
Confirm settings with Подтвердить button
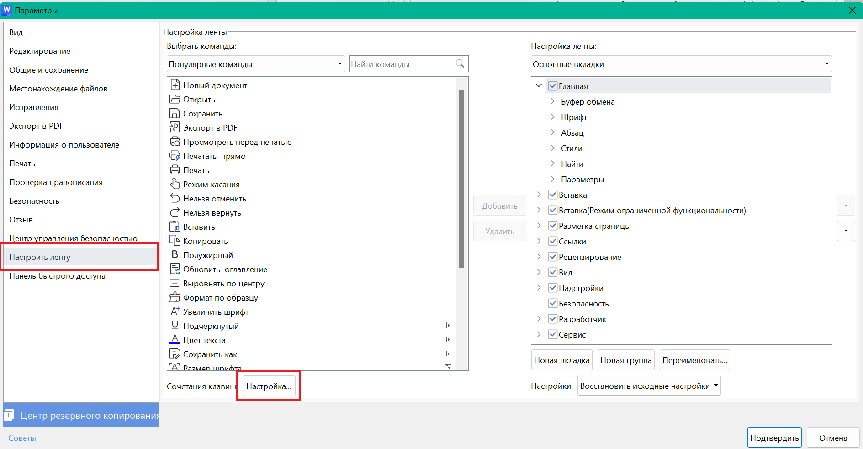[774, 438]
